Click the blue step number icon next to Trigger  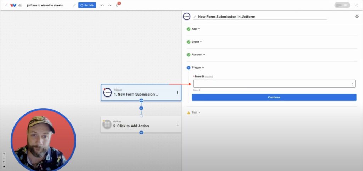[189, 68]
